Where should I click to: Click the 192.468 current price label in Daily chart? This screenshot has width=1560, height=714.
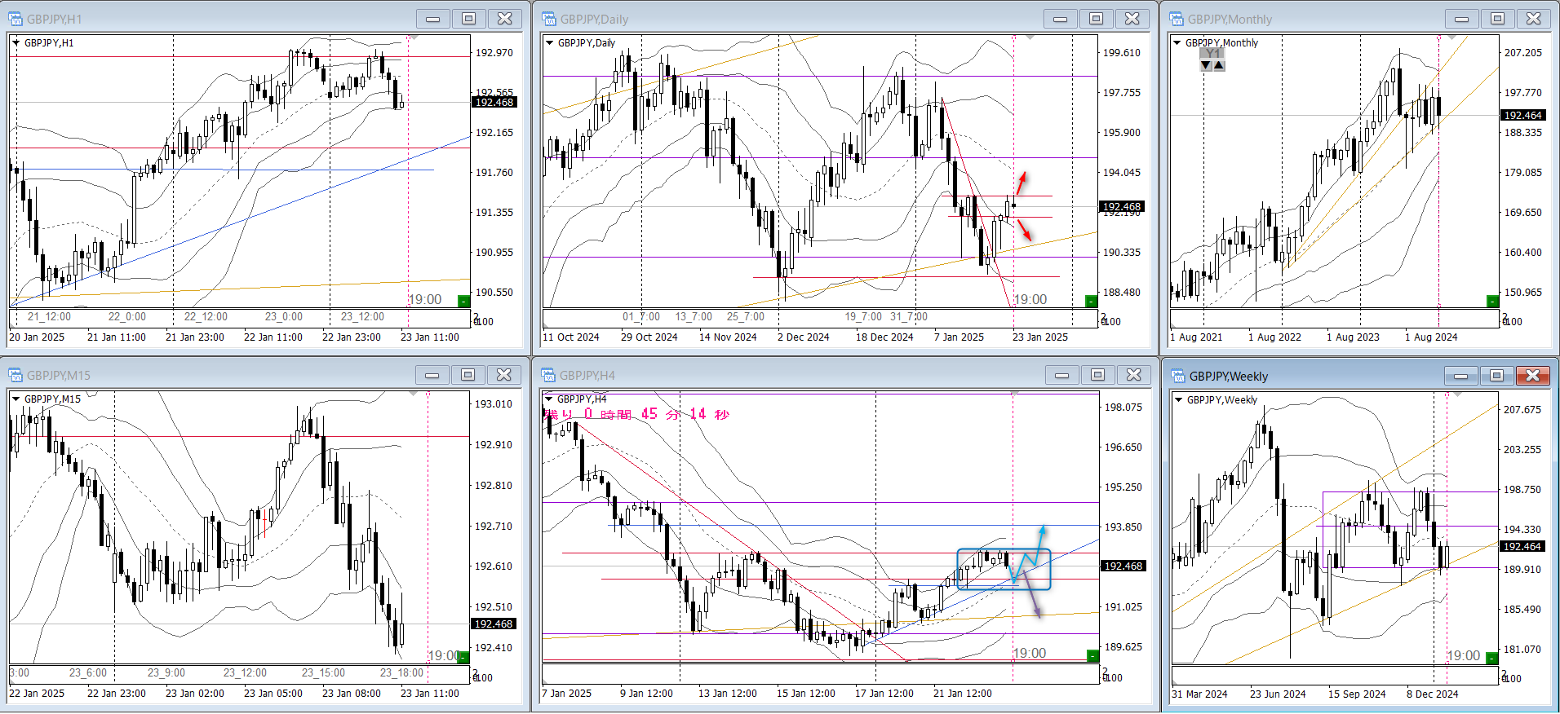tap(1122, 206)
